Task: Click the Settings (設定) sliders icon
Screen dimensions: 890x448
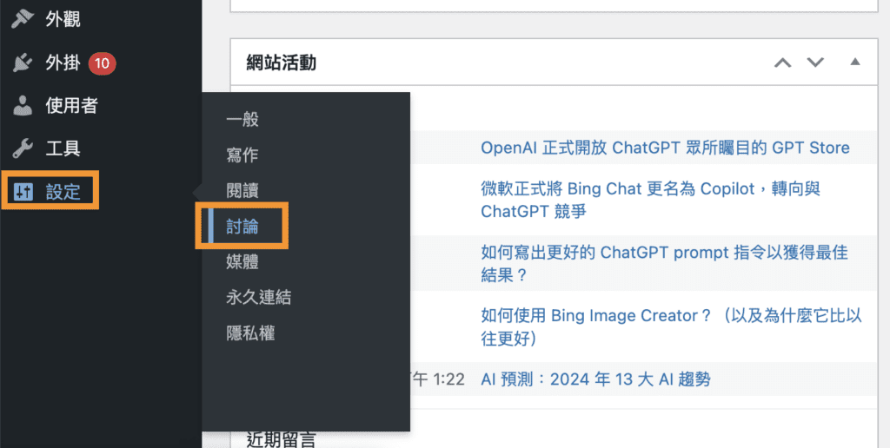Action: (23, 192)
